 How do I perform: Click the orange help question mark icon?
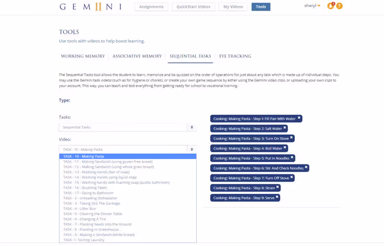[x=339, y=6]
